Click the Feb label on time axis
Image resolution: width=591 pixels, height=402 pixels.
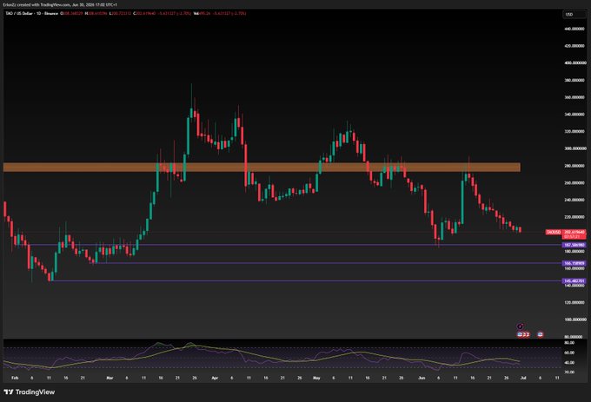click(x=15, y=378)
